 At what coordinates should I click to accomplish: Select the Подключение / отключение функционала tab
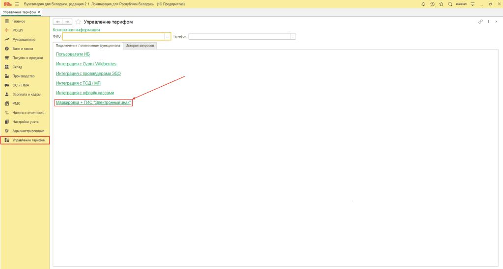tap(87, 46)
